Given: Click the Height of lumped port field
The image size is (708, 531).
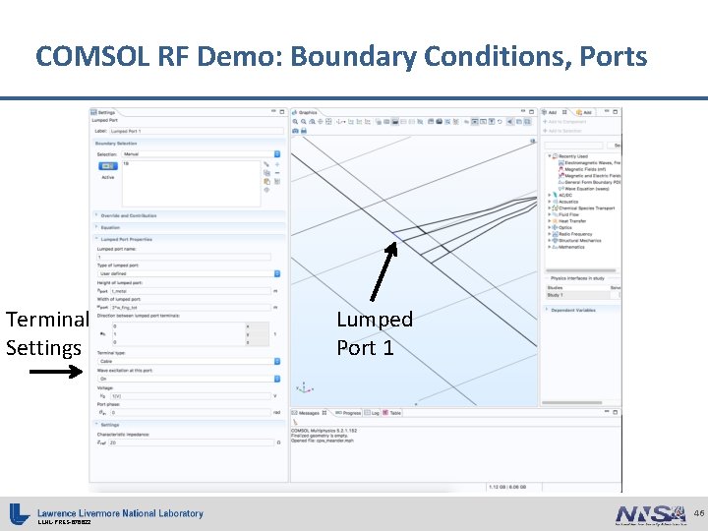Looking at the screenshot, I should point(191,291).
